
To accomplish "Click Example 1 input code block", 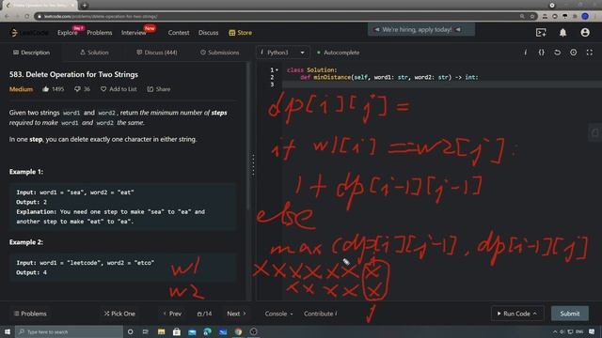I will (123, 207).
